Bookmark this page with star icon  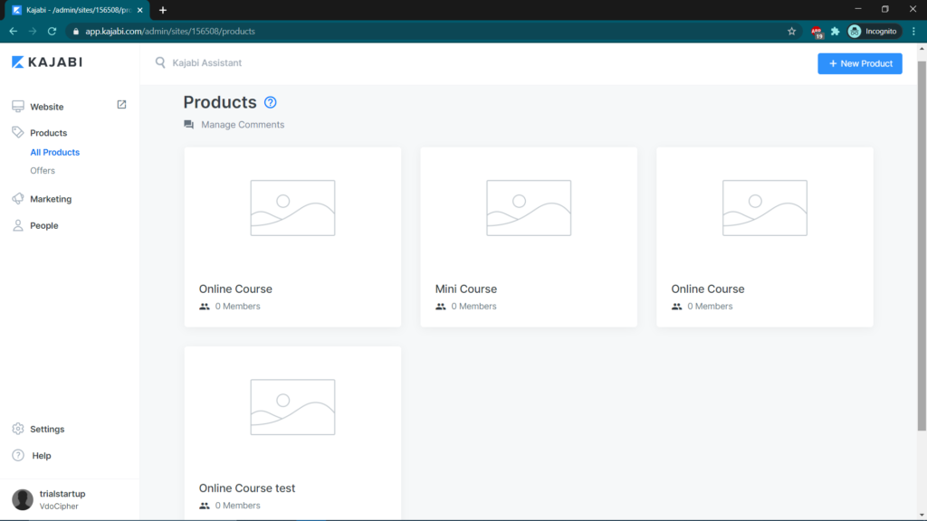791,32
